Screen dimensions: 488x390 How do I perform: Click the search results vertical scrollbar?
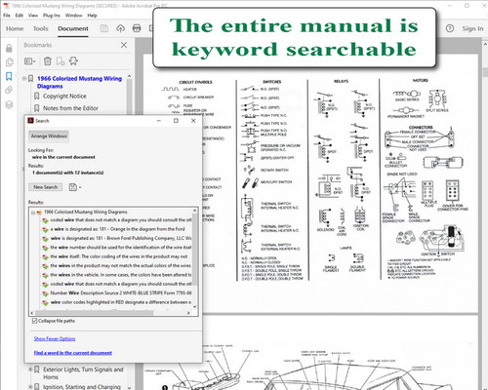click(195, 251)
